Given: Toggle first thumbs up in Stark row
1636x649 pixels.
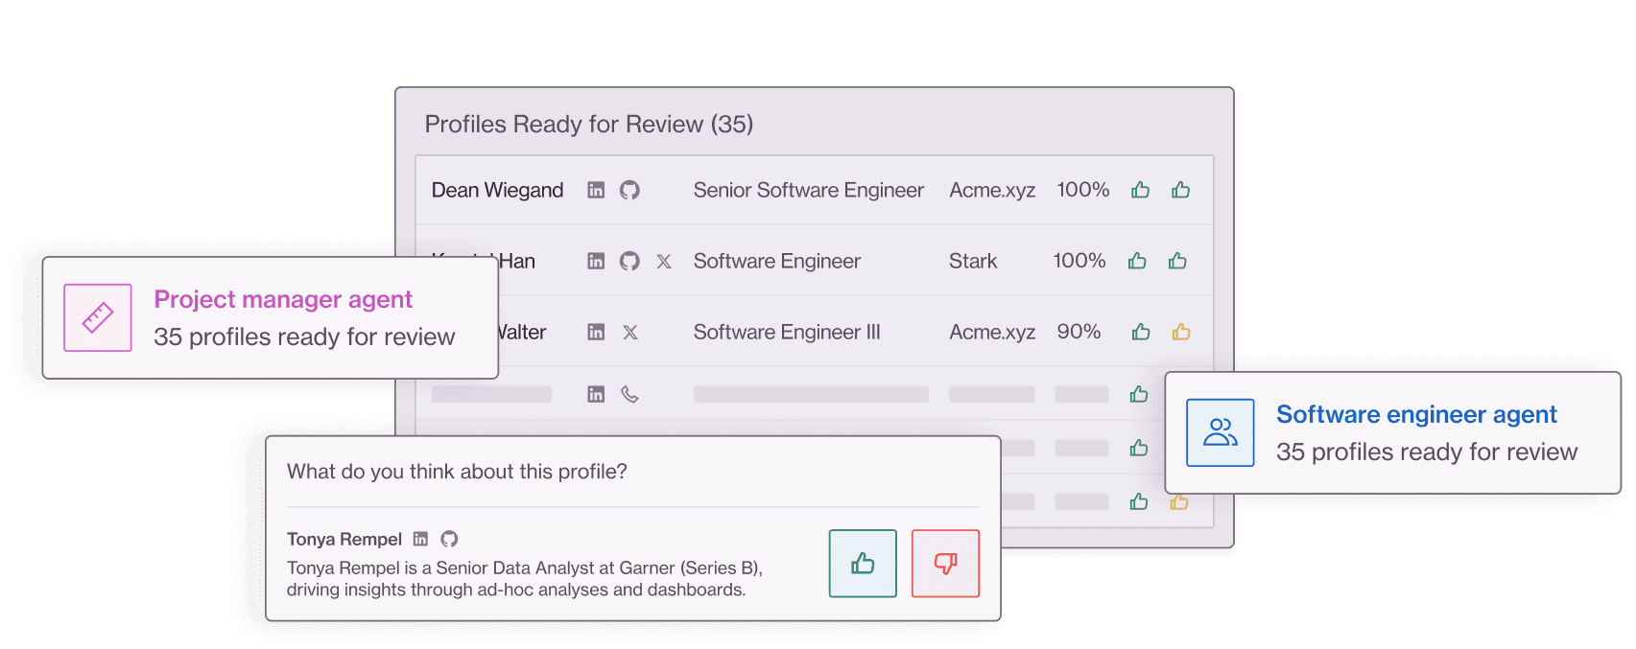Looking at the screenshot, I should pos(1137,261).
